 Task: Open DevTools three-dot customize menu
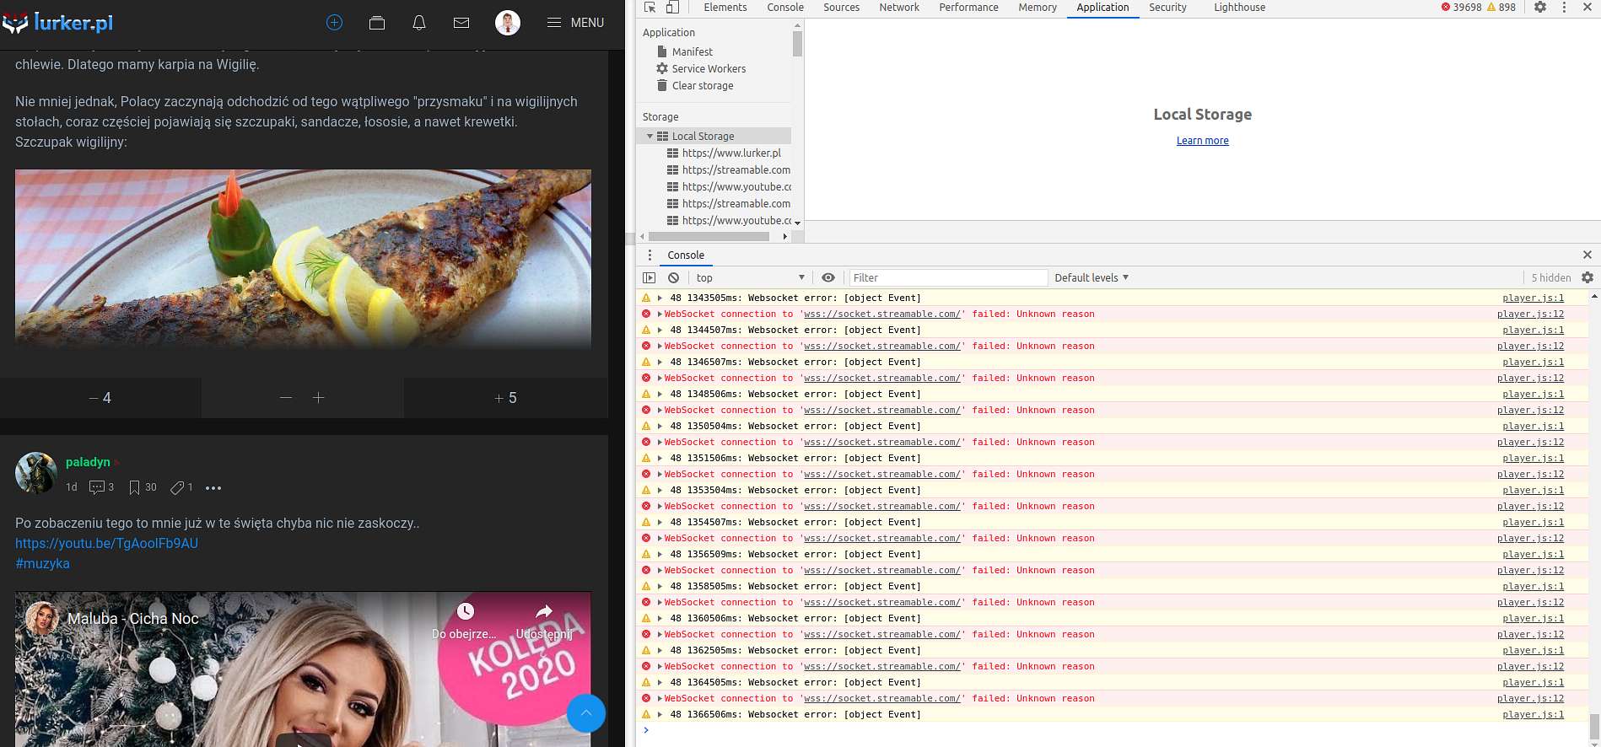[x=1564, y=8]
